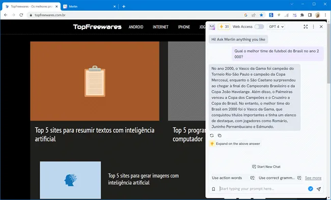Click the TopFreewares site logo
The height and width of the screenshot is (200, 331).
[97, 27]
